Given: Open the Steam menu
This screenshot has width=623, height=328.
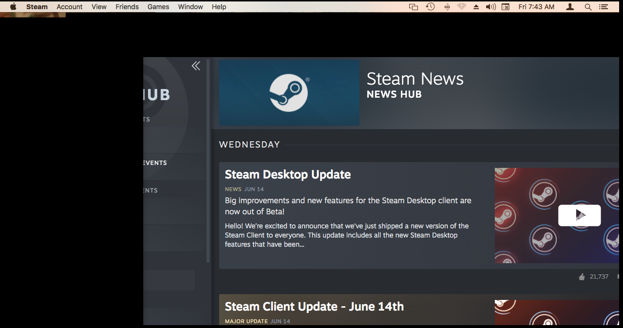Looking at the screenshot, I should pyautogui.click(x=37, y=7).
